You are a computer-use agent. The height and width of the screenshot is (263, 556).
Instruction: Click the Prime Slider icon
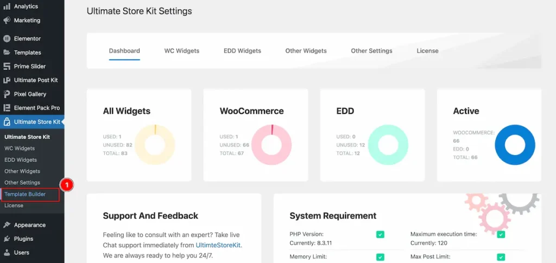7,67
